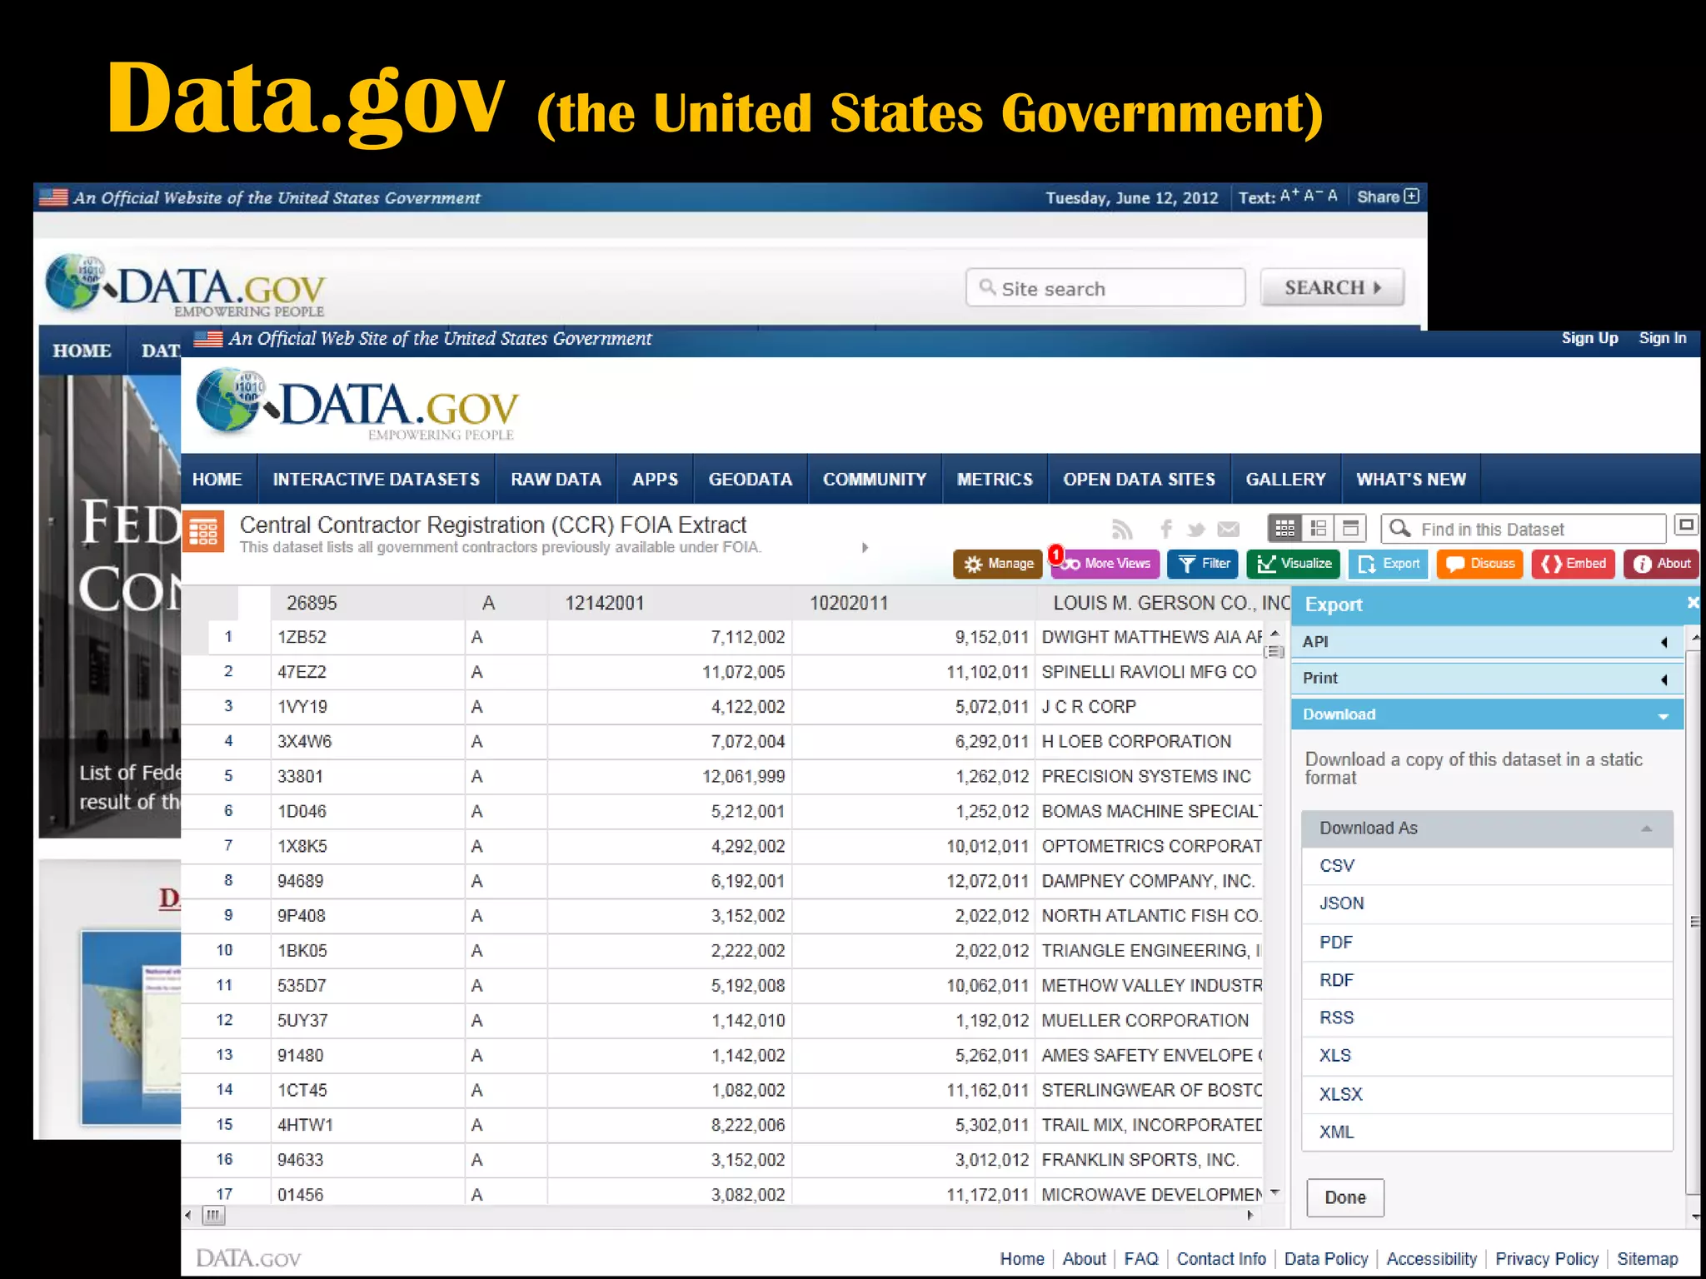Viewport: 1706px width, 1279px height.
Task: Focus the Site search field in back window
Action: coord(1105,288)
